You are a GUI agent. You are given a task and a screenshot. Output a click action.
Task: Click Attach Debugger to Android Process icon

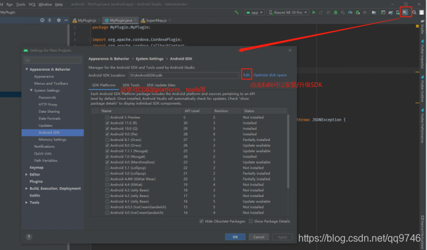tap(357, 12)
